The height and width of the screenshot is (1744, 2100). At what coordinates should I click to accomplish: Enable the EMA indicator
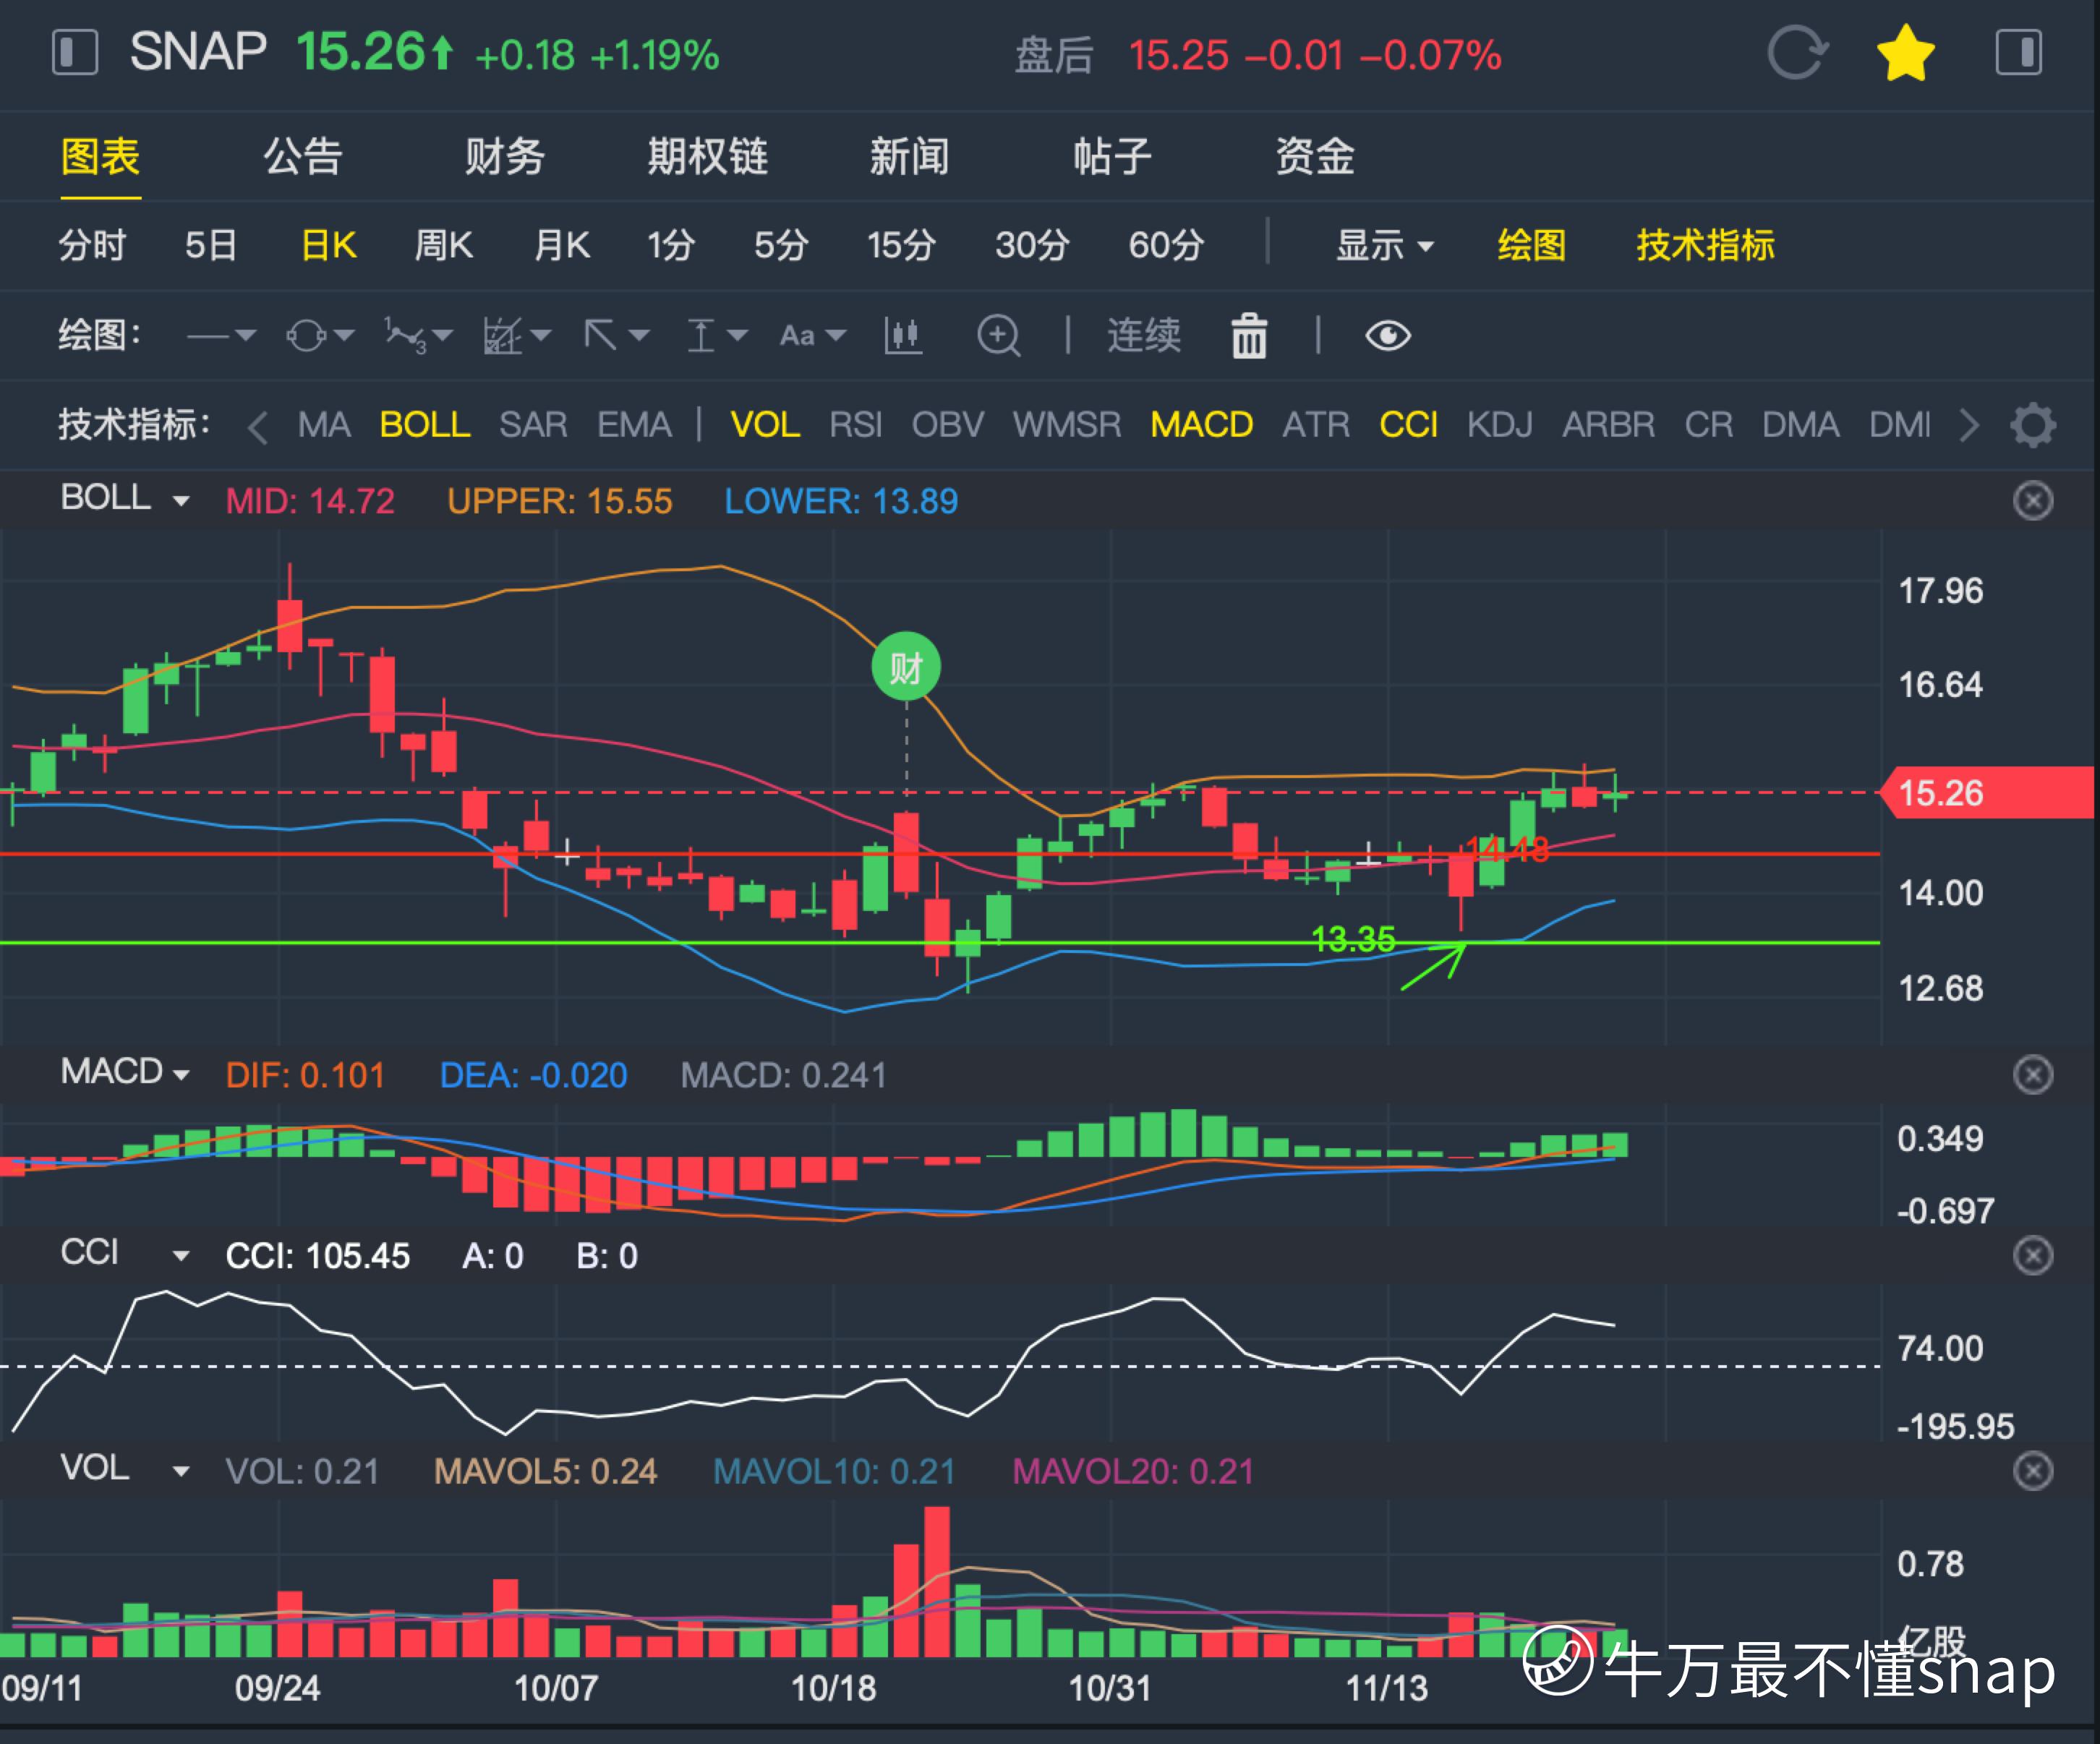(x=634, y=425)
